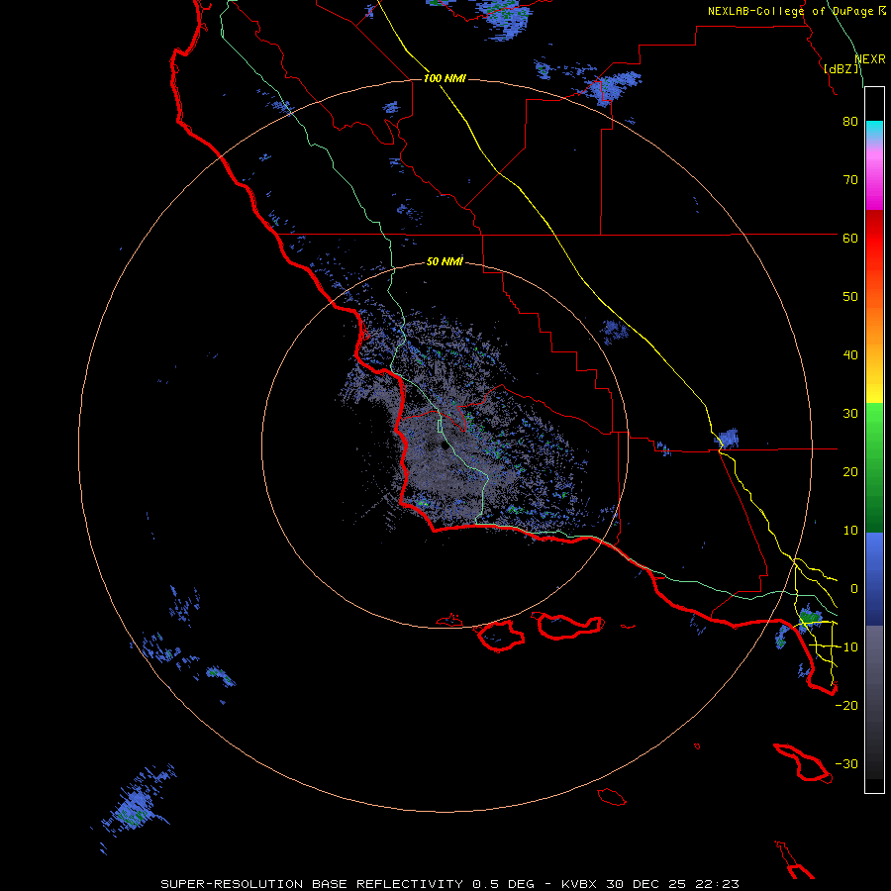Viewport: 891px width, 891px height.
Task: Click the 20 dBZ scale value
Action: tap(850, 471)
